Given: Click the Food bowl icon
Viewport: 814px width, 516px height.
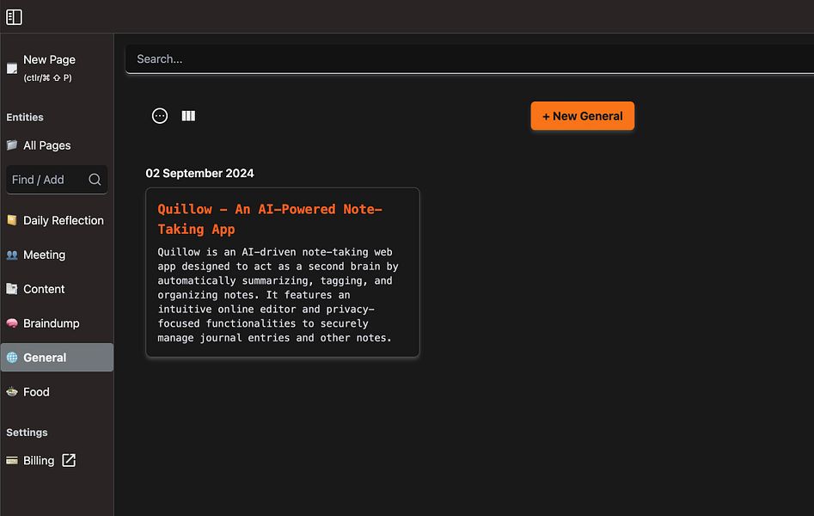Looking at the screenshot, I should point(12,392).
